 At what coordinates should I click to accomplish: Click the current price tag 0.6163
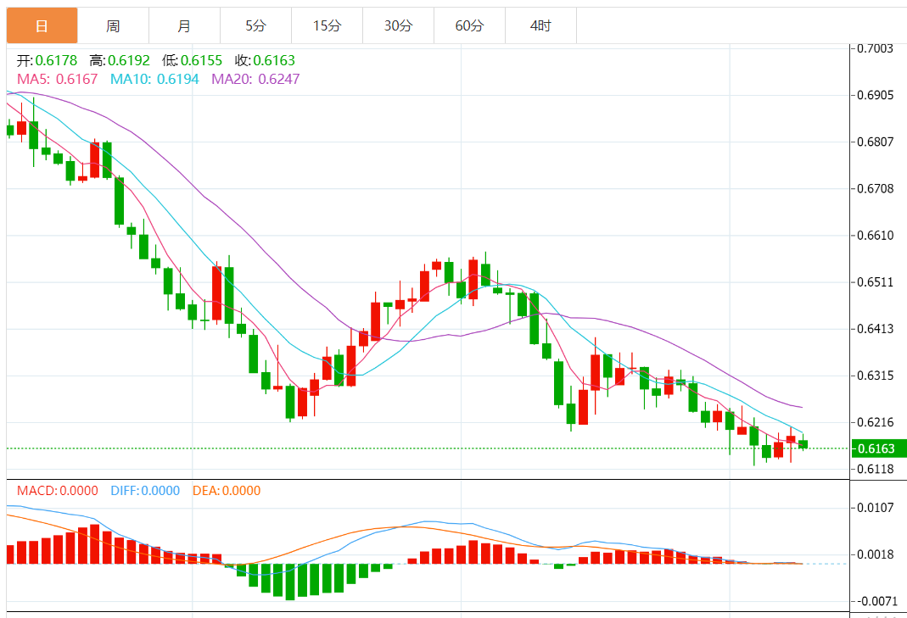coord(879,448)
